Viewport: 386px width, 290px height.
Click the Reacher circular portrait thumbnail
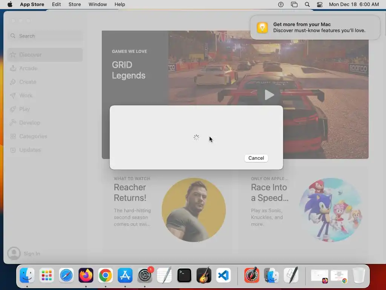click(x=194, y=210)
